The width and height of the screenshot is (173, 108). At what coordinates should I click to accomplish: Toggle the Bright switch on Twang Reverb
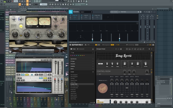(100, 64)
